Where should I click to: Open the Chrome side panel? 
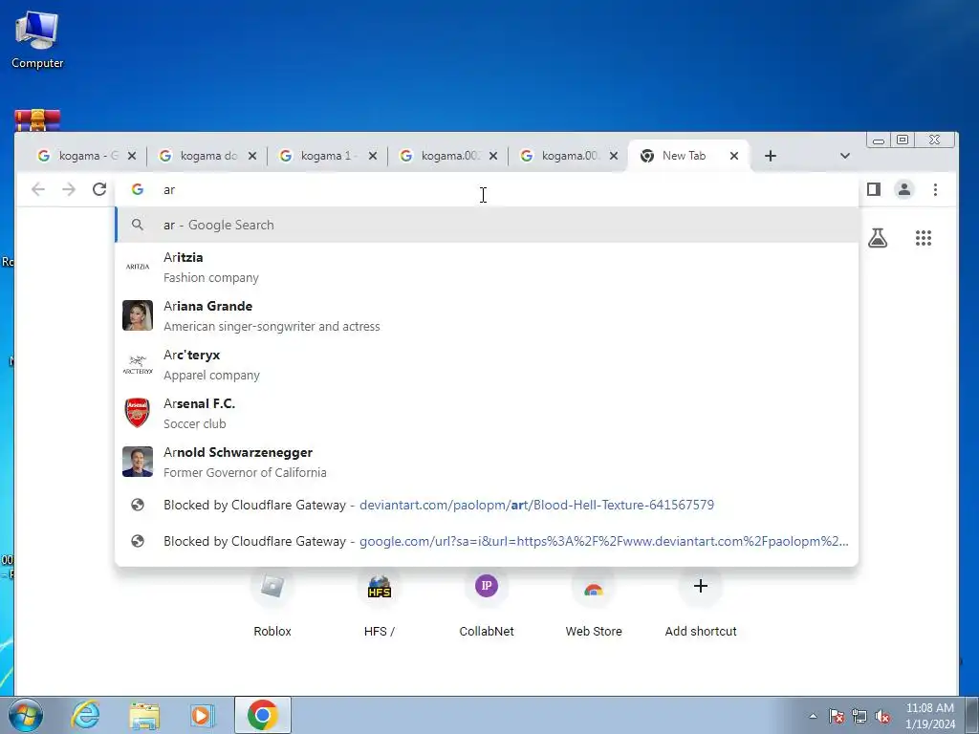click(x=874, y=189)
